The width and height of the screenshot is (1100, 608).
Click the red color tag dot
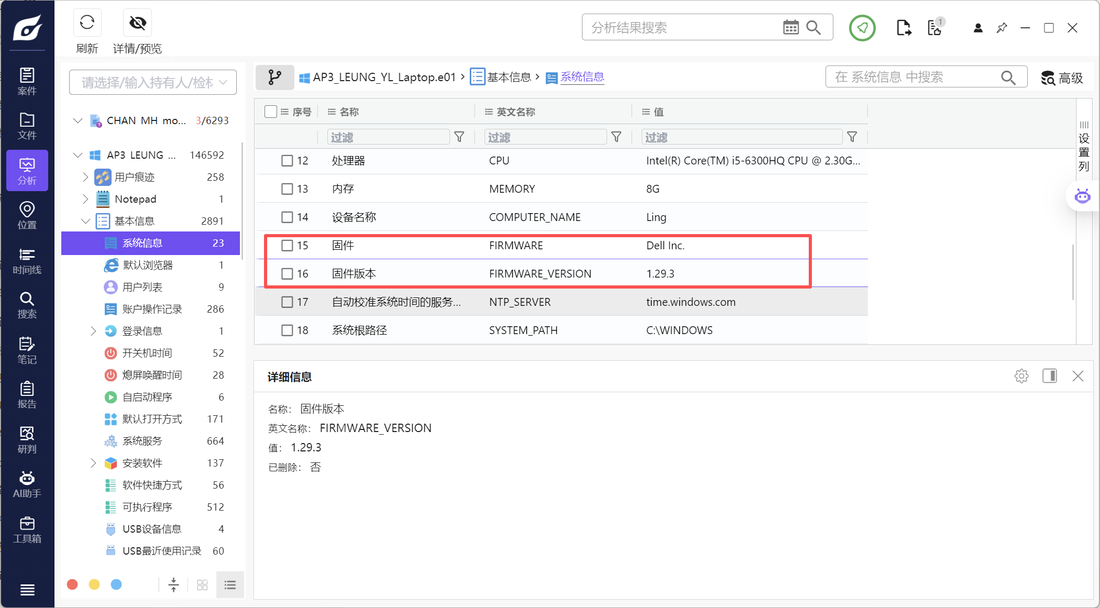click(x=72, y=584)
